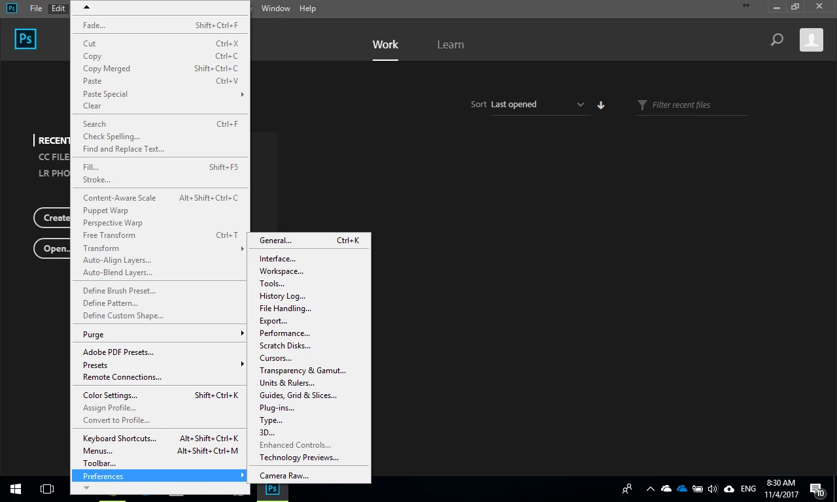Click the Edit menu in menu bar
The width and height of the screenshot is (837, 502).
click(58, 8)
